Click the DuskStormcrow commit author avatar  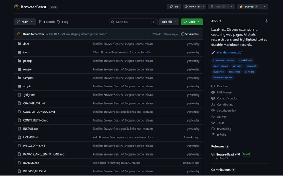click(x=19, y=34)
